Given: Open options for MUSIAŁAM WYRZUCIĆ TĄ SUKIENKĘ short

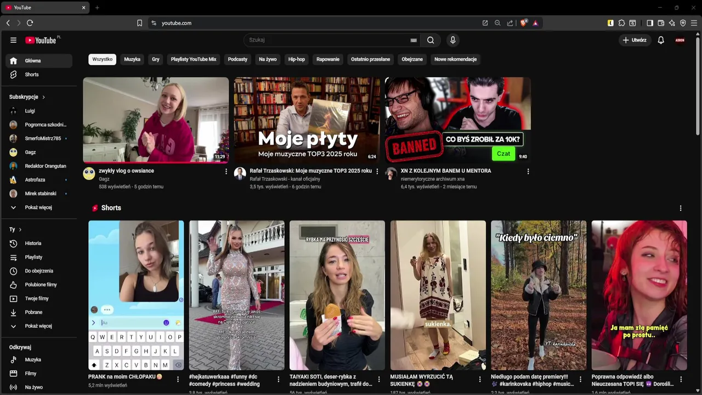Looking at the screenshot, I should click(480, 379).
